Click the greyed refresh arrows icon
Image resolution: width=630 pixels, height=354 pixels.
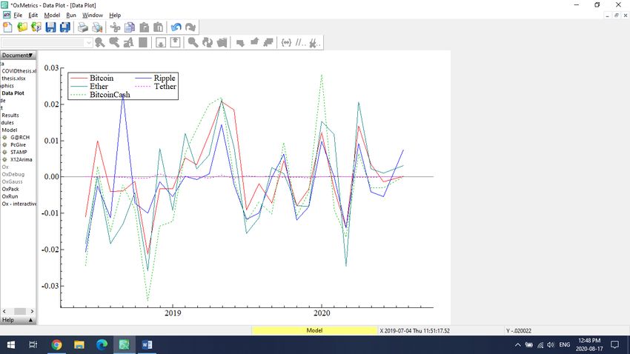tap(208, 42)
